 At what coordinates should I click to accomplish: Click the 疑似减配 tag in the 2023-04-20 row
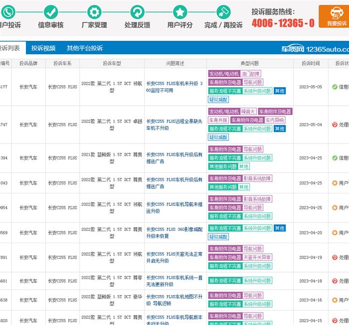[218, 237]
